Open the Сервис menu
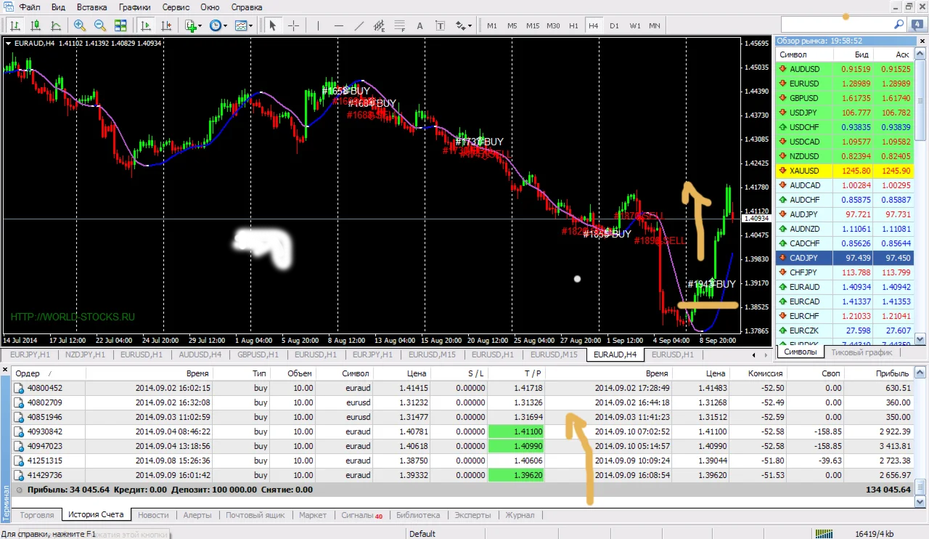Viewport: 929px width, 539px height. [176, 7]
